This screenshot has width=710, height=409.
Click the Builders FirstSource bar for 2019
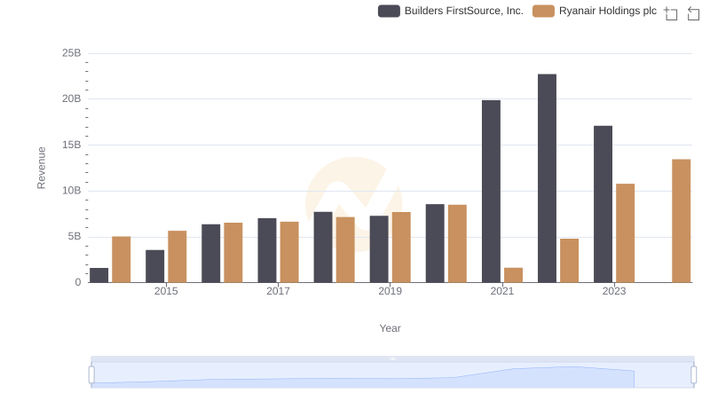point(379,249)
